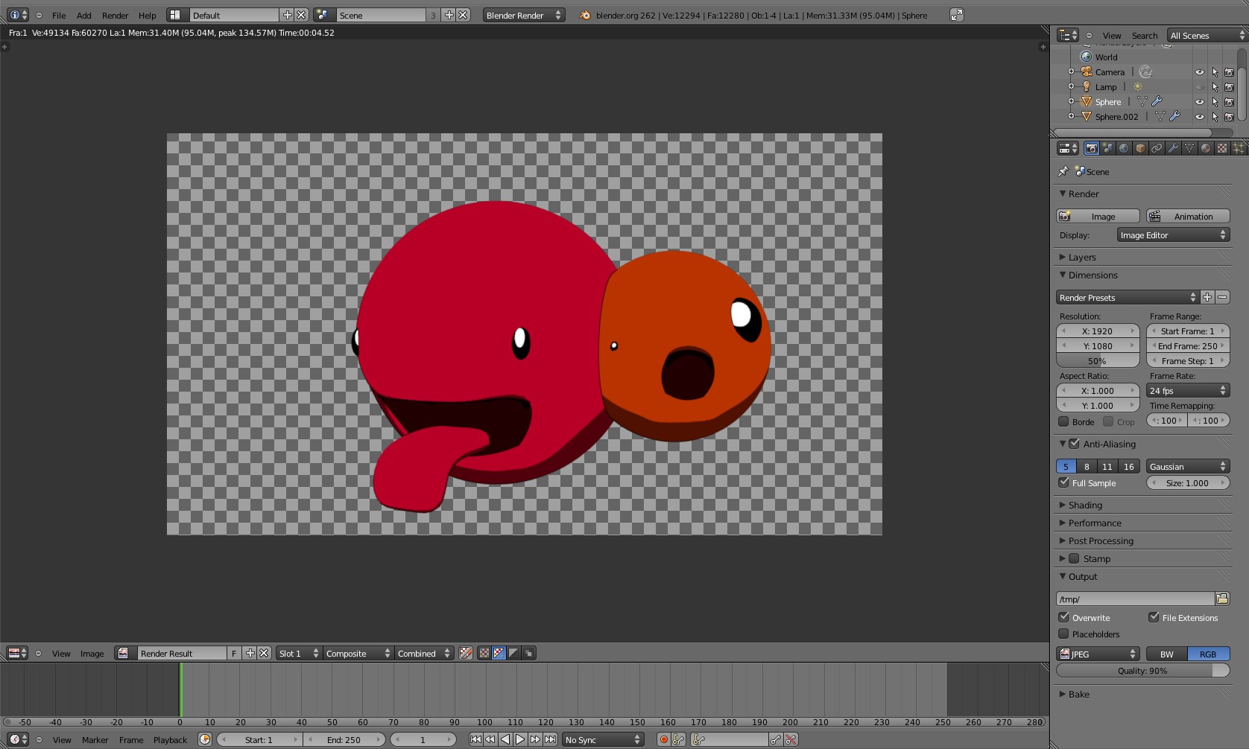Click the Blender logo icon in header
The image size is (1249, 749).
pyautogui.click(x=585, y=15)
